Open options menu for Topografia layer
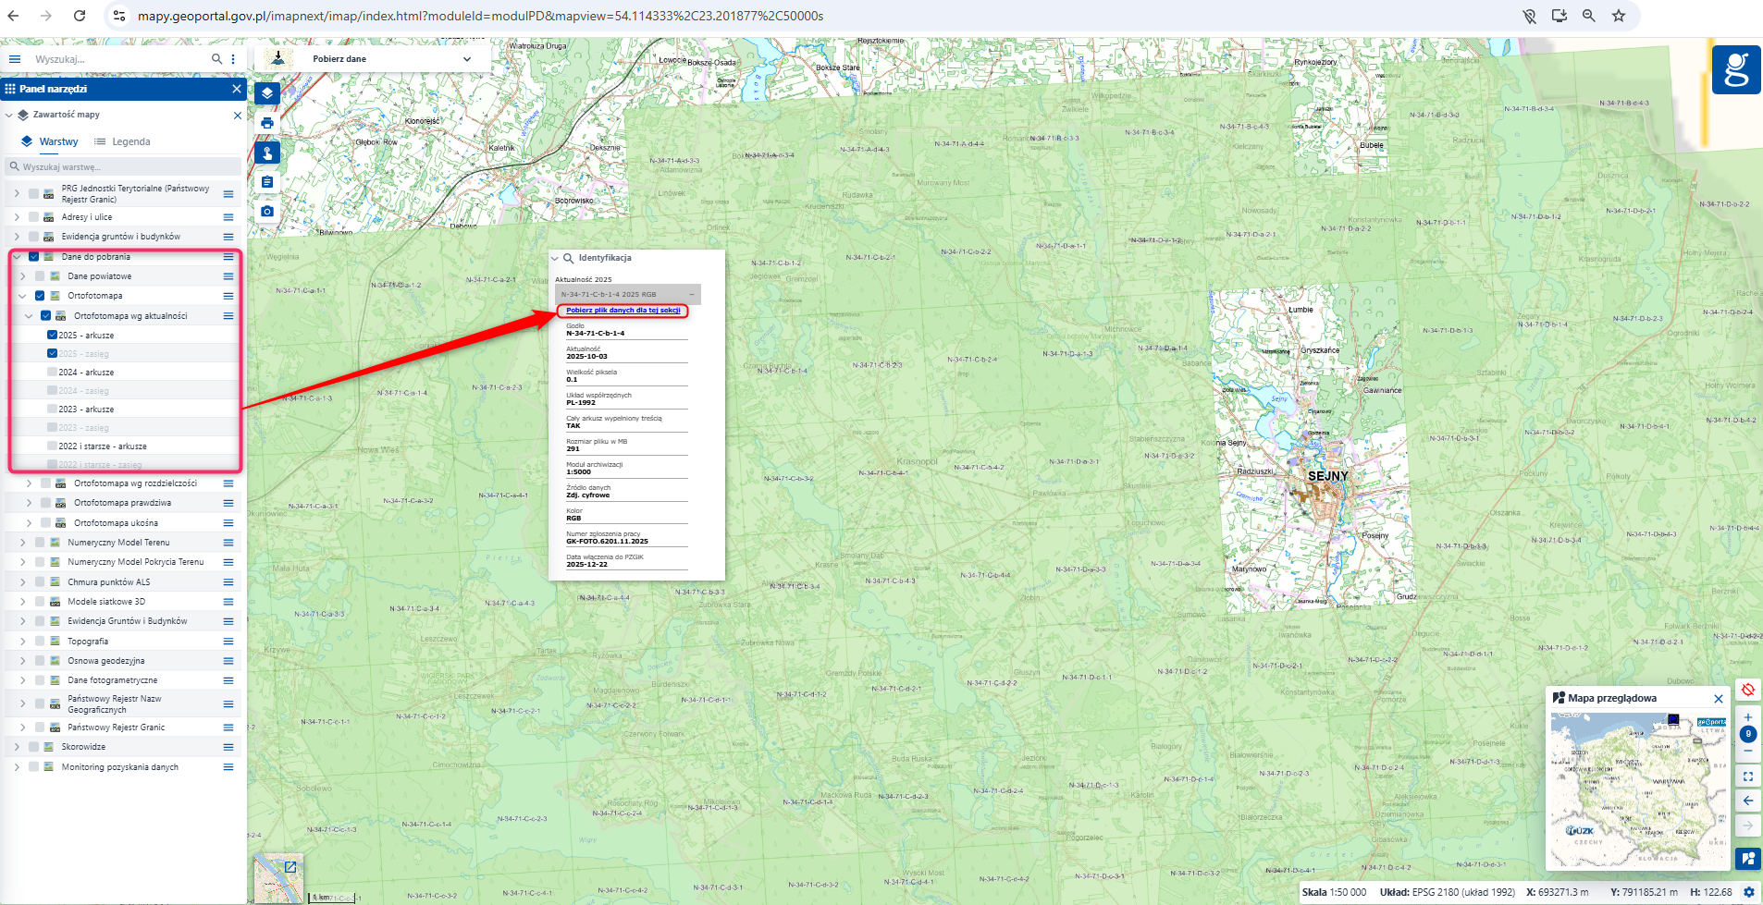This screenshot has height=905, width=1763. pos(228,642)
